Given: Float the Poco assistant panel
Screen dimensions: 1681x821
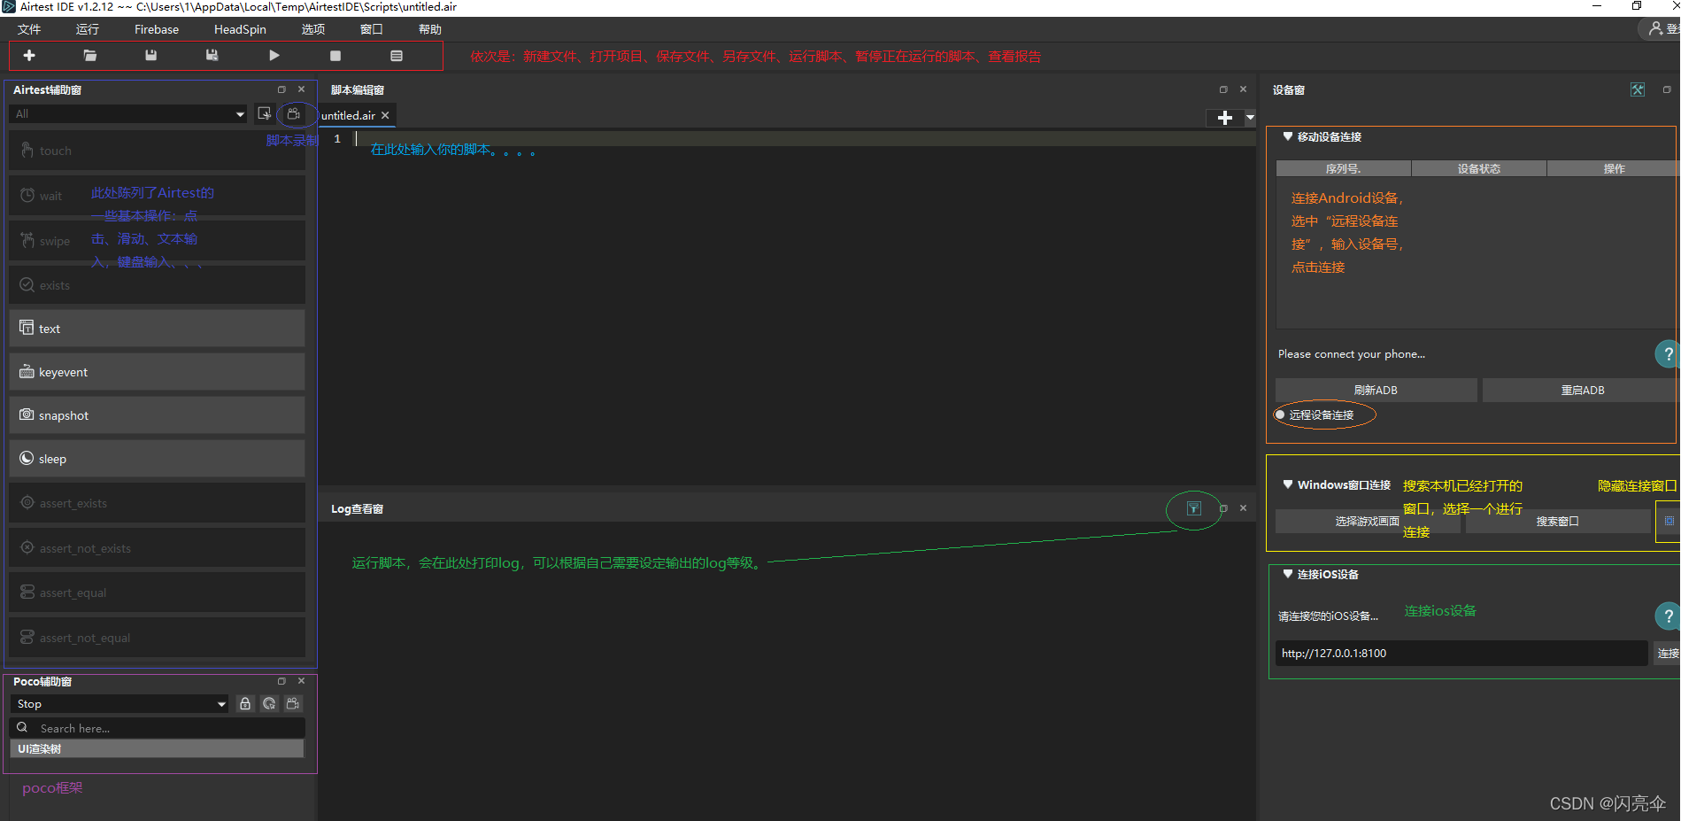Looking at the screenshot, I should point(281,681).
